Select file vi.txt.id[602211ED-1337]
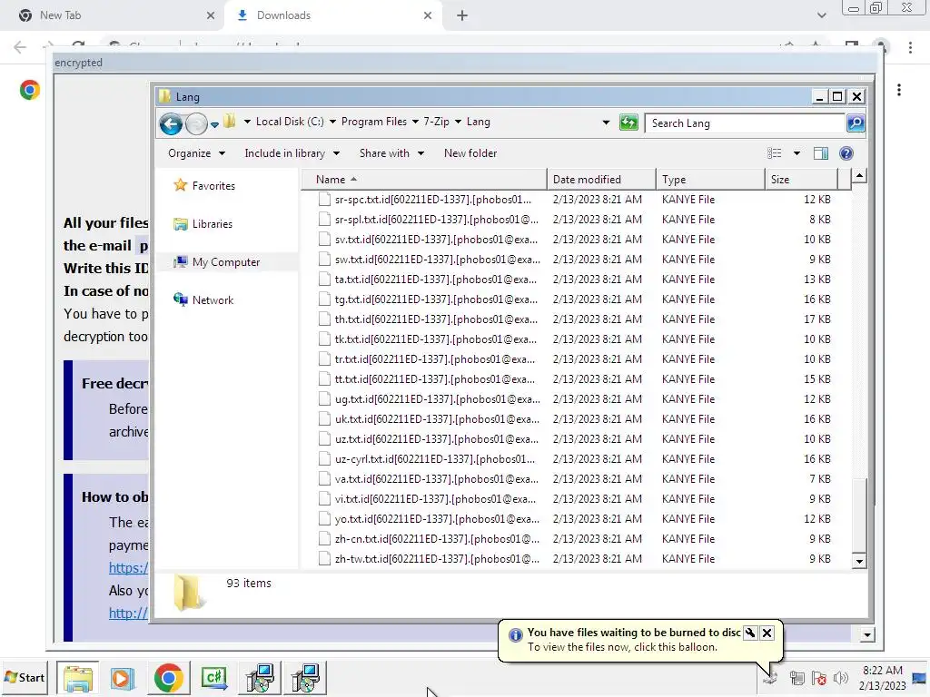The width and height of the screenshot is (930, 697). (435, 499)
